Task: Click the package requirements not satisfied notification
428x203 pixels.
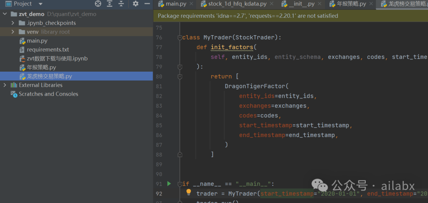Action: [x=248, y=16]
